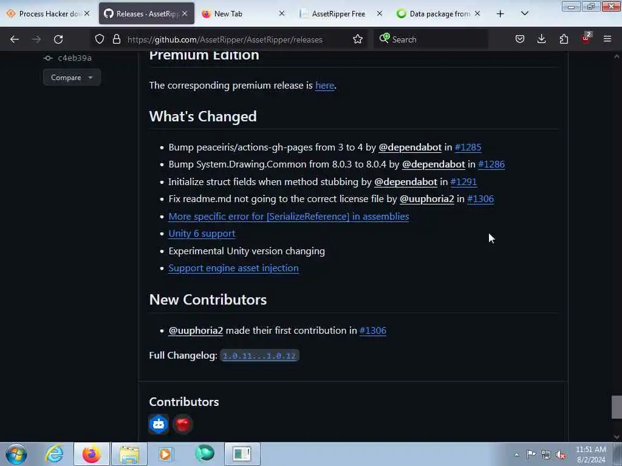Open Windows Start menu

coord(16,454)
